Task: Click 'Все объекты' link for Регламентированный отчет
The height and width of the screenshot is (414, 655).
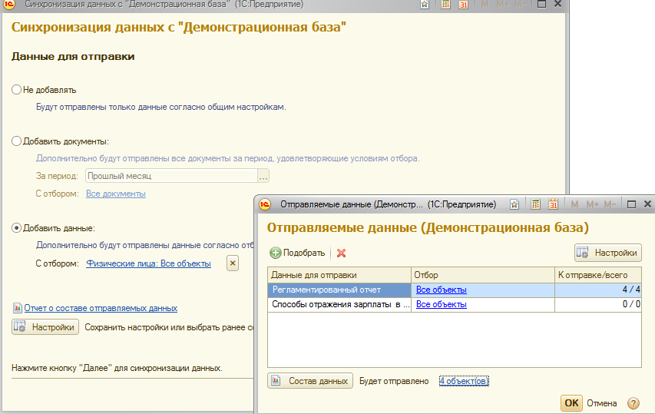Action: pos(441,290)
